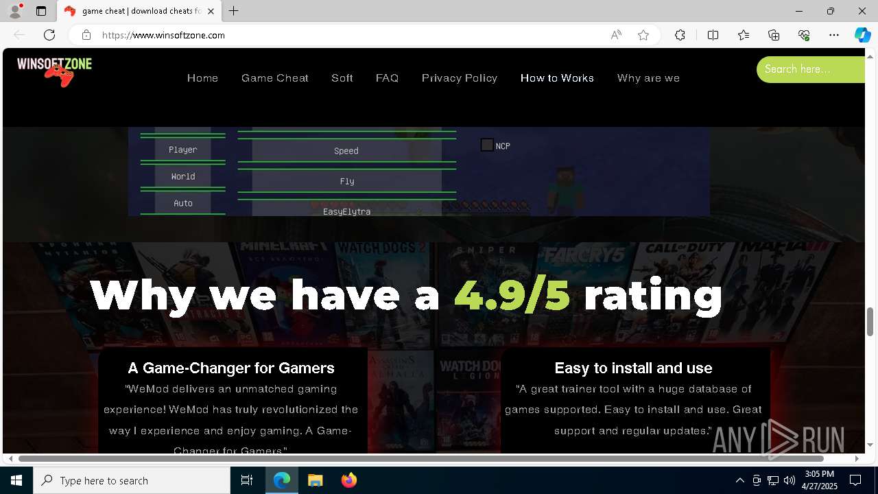Toggle Read aloud in address bar
Image resolution: width=878 pixels, height=494 pixels.
point(616,35)
